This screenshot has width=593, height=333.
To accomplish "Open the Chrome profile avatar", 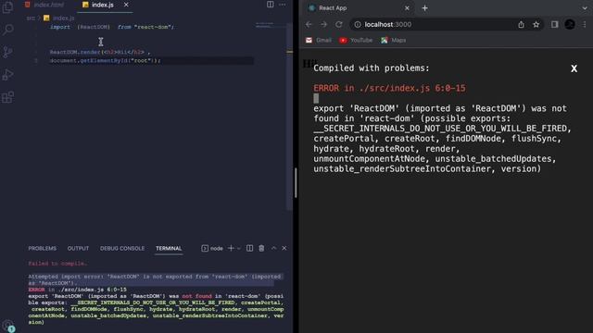I will (x=570, y=25).
